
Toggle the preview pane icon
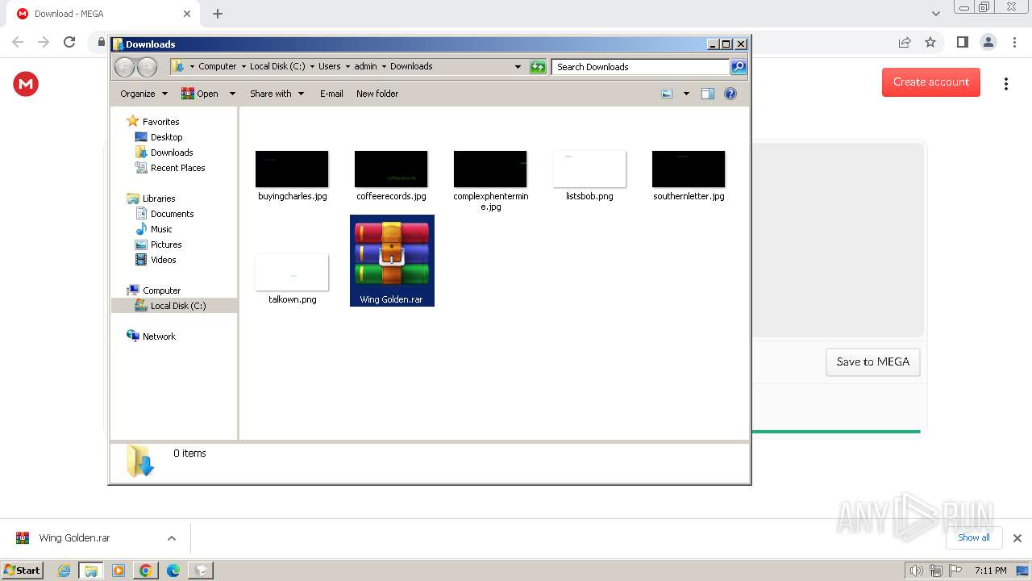708,94
